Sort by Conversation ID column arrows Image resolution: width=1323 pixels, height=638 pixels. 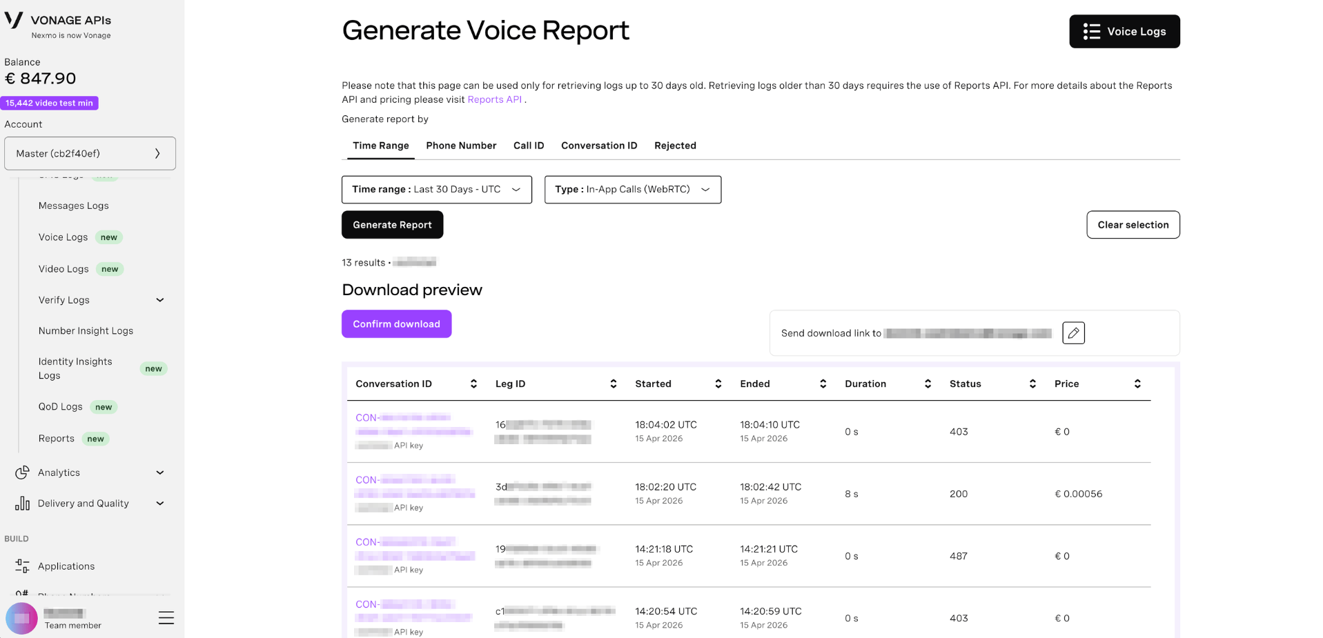473,384
